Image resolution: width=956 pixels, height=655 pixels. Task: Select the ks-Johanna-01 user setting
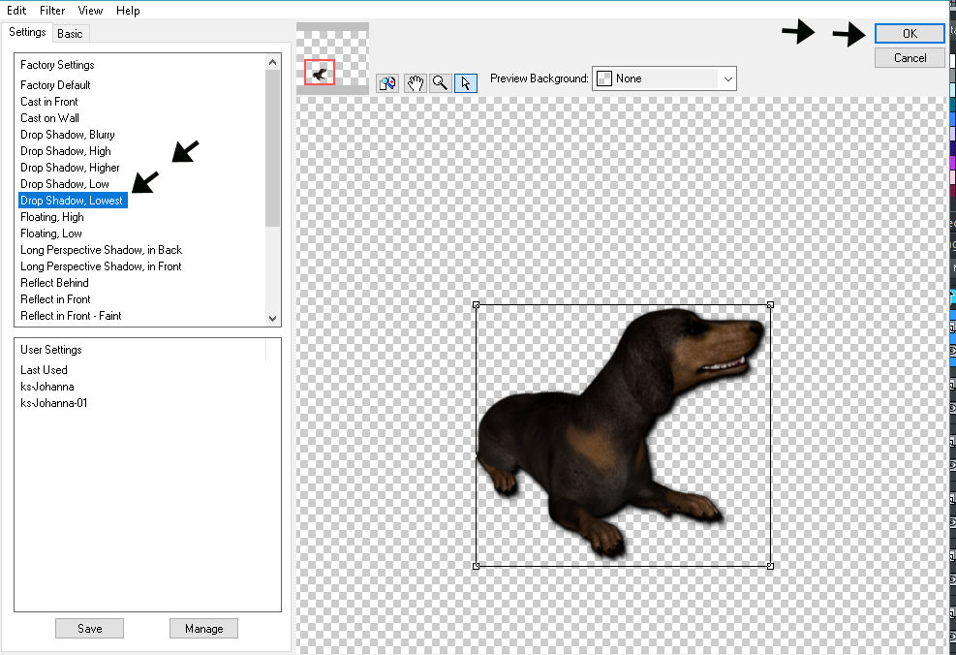(x=54, y=403)
